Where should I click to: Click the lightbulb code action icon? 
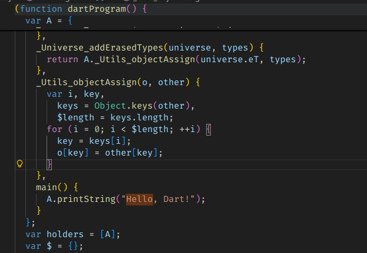tap(19, 164)
